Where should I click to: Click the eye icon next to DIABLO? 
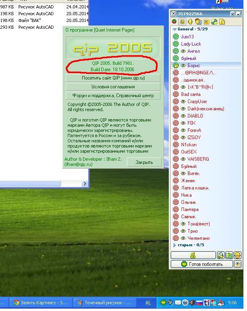click(x=183, y=116)
